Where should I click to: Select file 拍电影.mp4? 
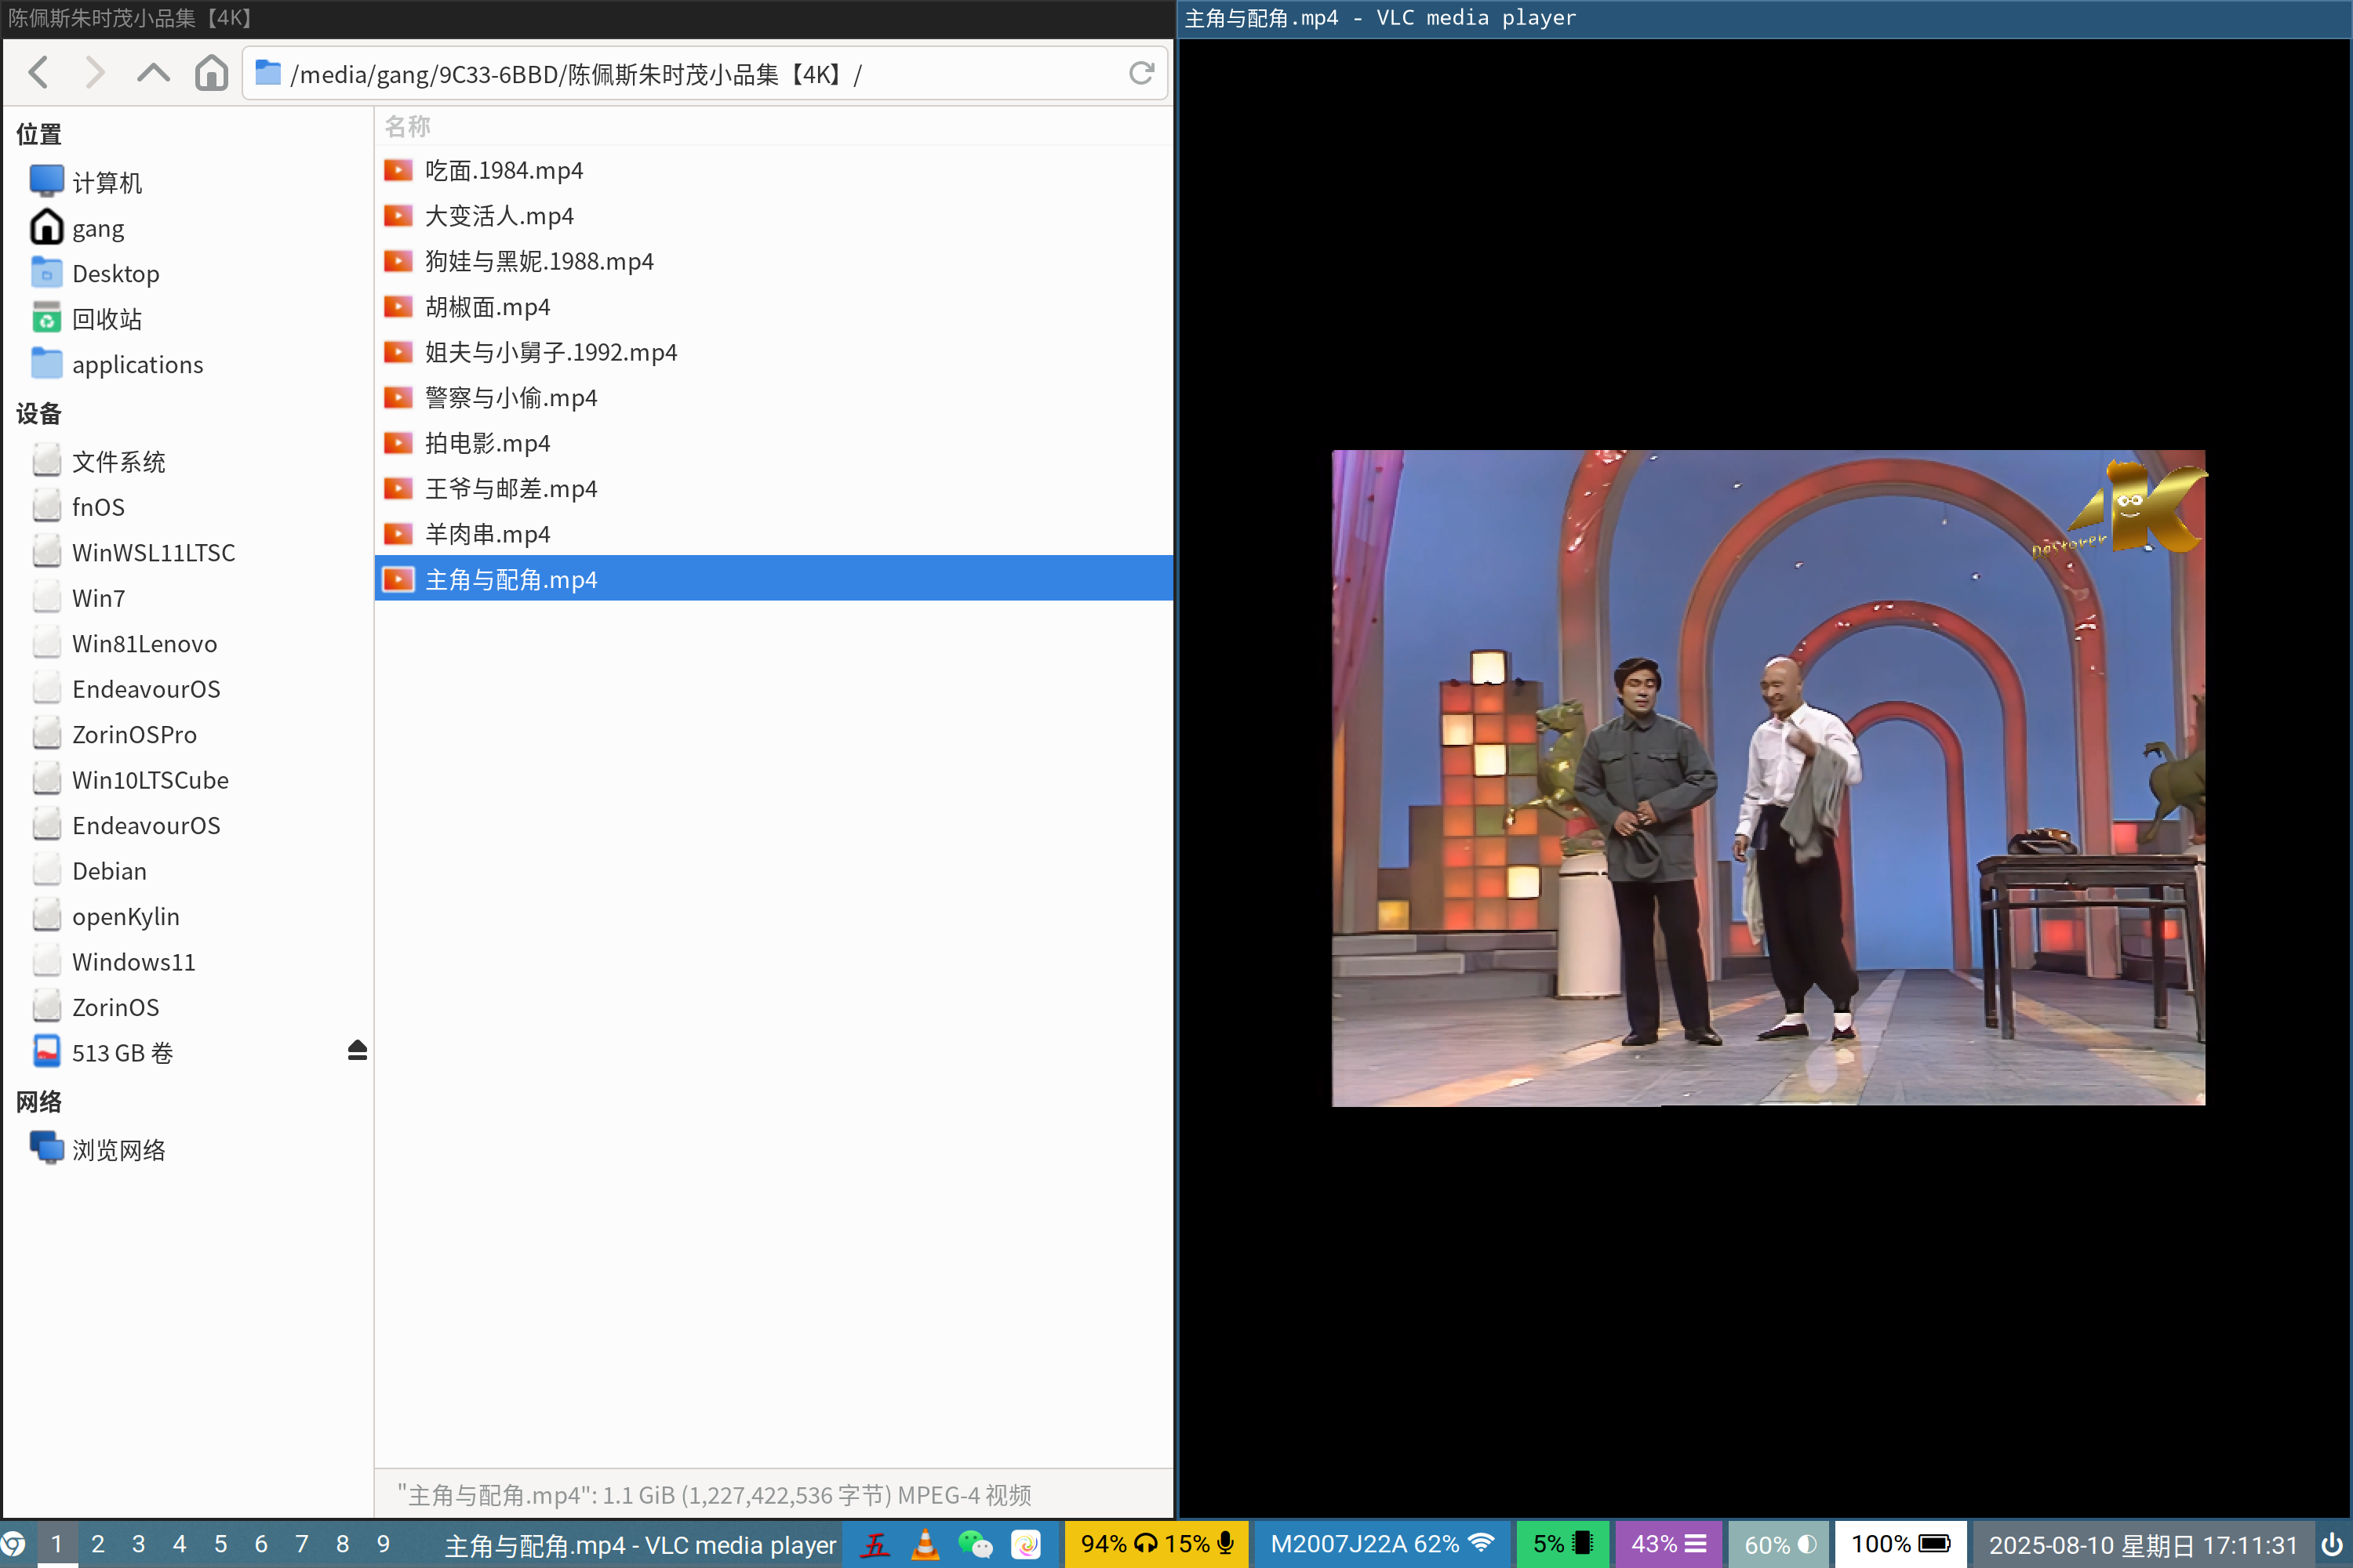click(773, 443)
